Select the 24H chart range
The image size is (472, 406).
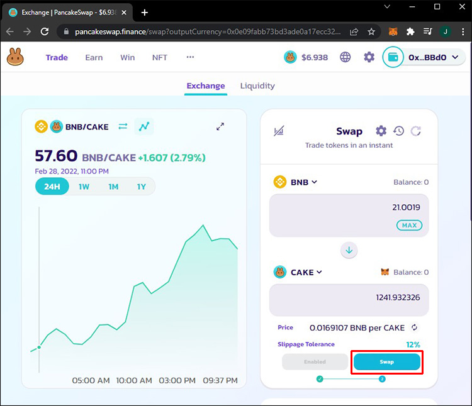(52, 187)
